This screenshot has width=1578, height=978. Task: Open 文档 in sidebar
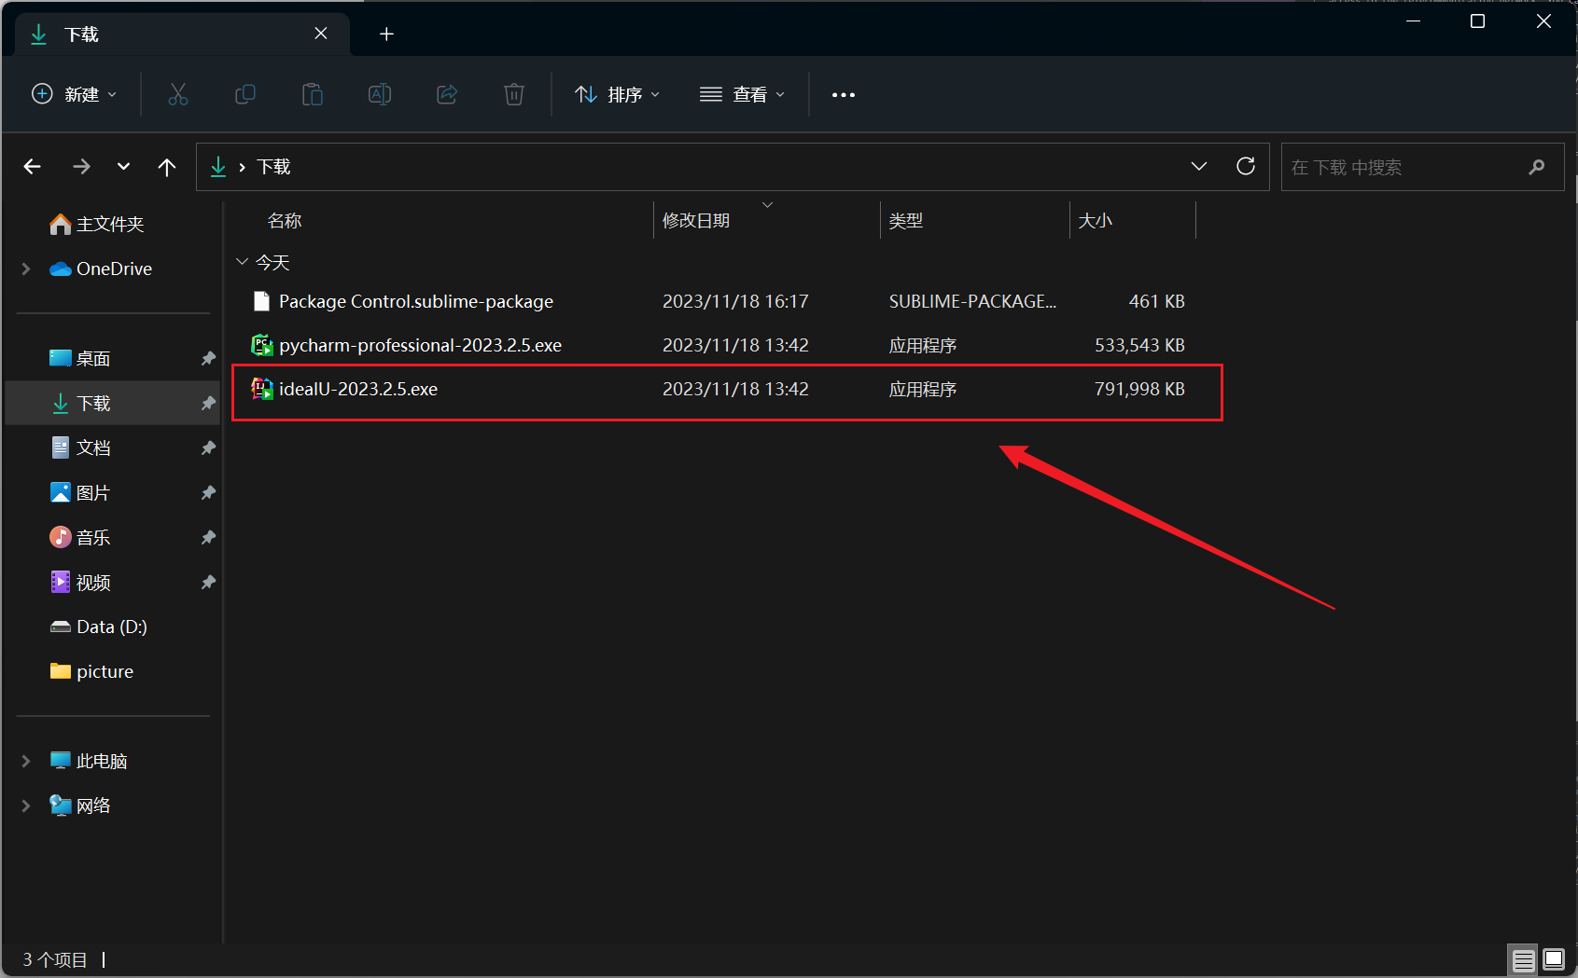79,448
